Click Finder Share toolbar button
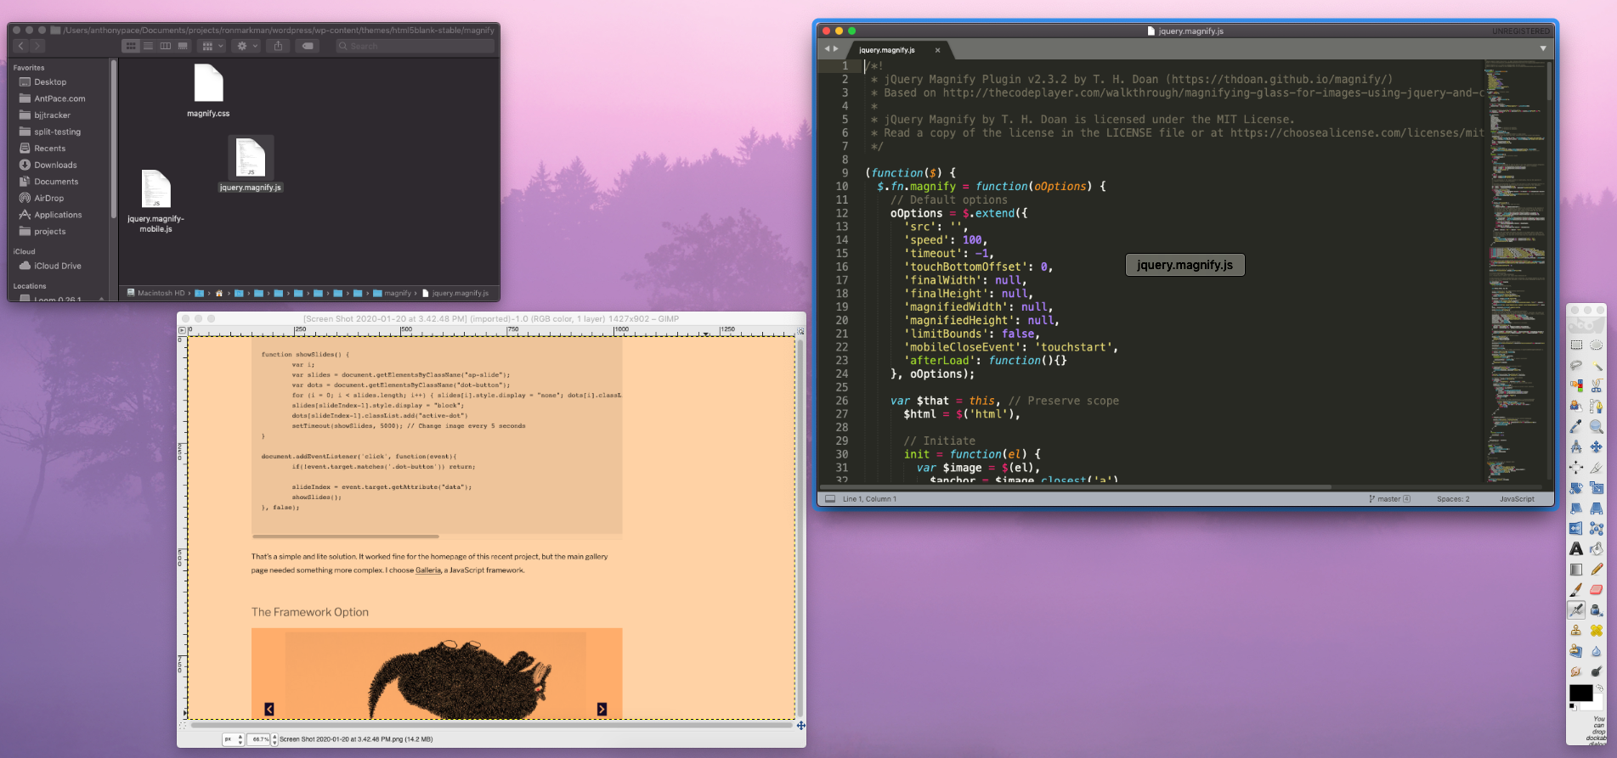The width and height of the screenshot is (1617, 758). (x=278, y=46)
